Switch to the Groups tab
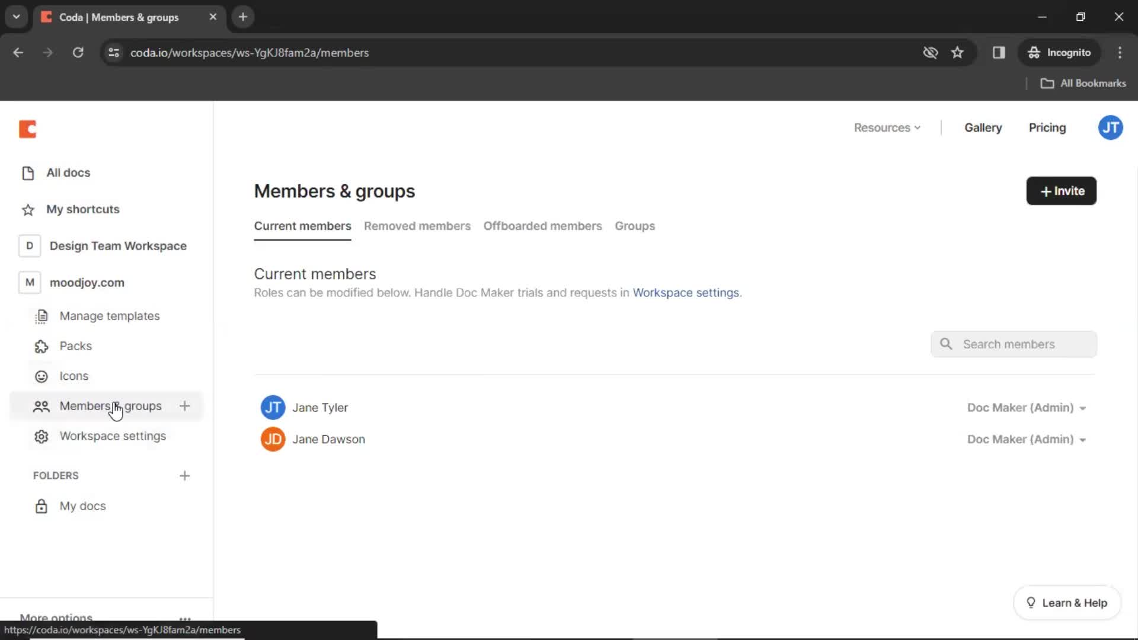 [x=635, y=226]
